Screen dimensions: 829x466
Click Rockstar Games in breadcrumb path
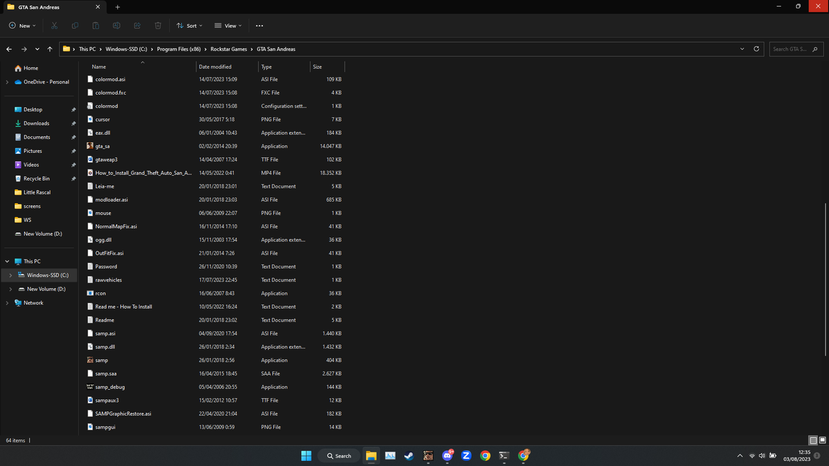229,49
